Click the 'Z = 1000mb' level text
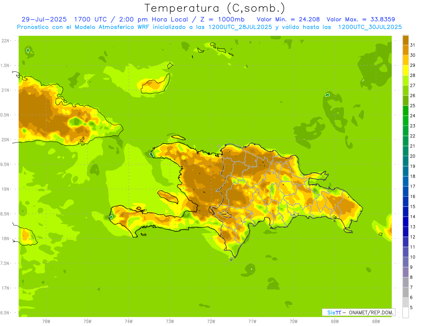Screen dimensions: 422x326 point(222,19)
